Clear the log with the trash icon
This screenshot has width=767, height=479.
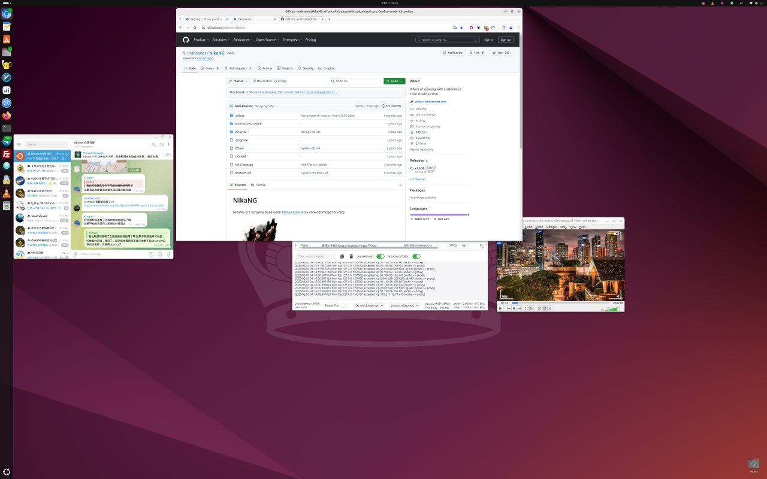[x=352, y=256]
